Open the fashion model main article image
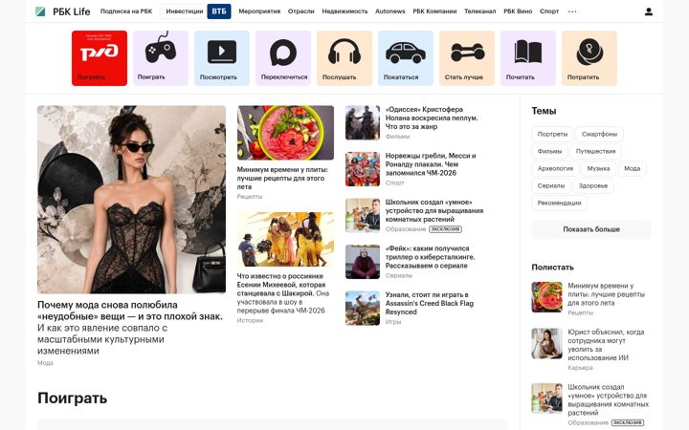Image resolution: width=689 pixels, height=430 pixels. [x=131, y=200]
